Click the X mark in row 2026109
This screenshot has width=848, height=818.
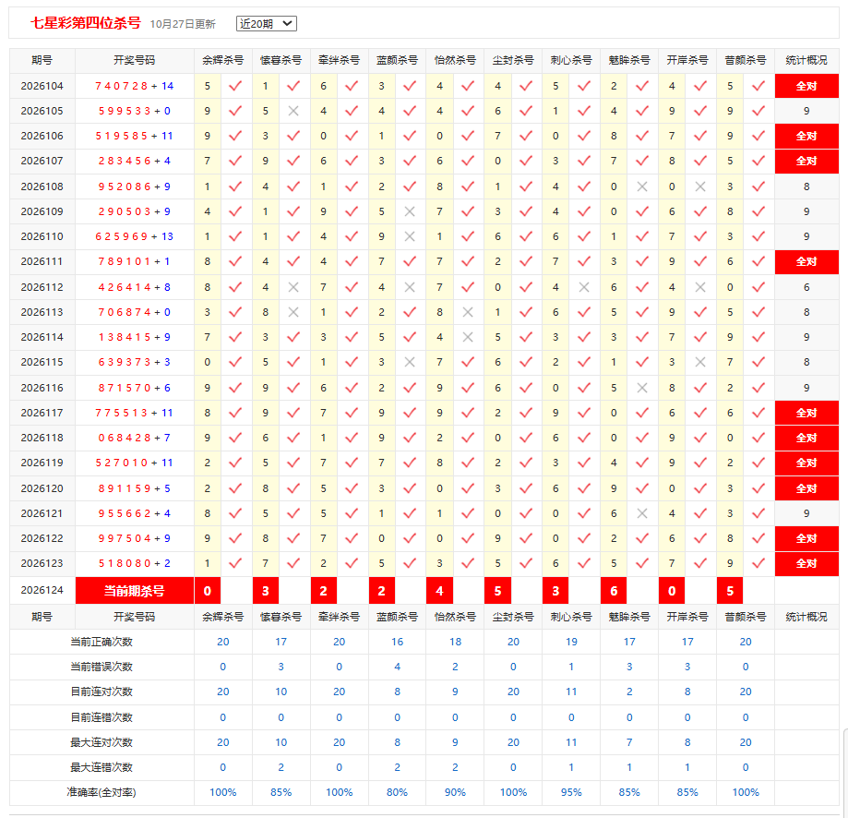[x=410, y=211]
